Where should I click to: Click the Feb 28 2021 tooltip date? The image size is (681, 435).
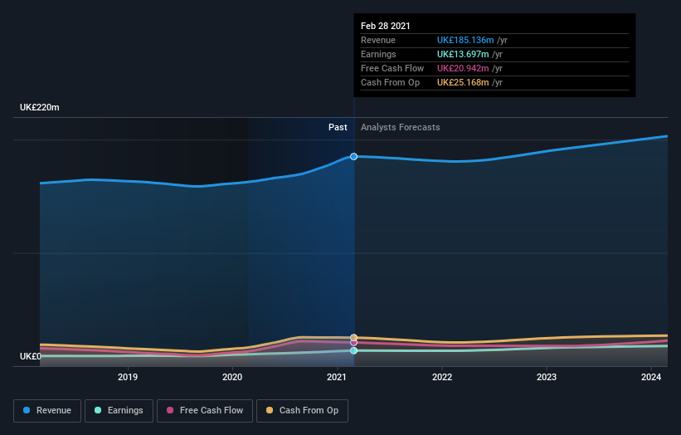[x=386, y=26]
